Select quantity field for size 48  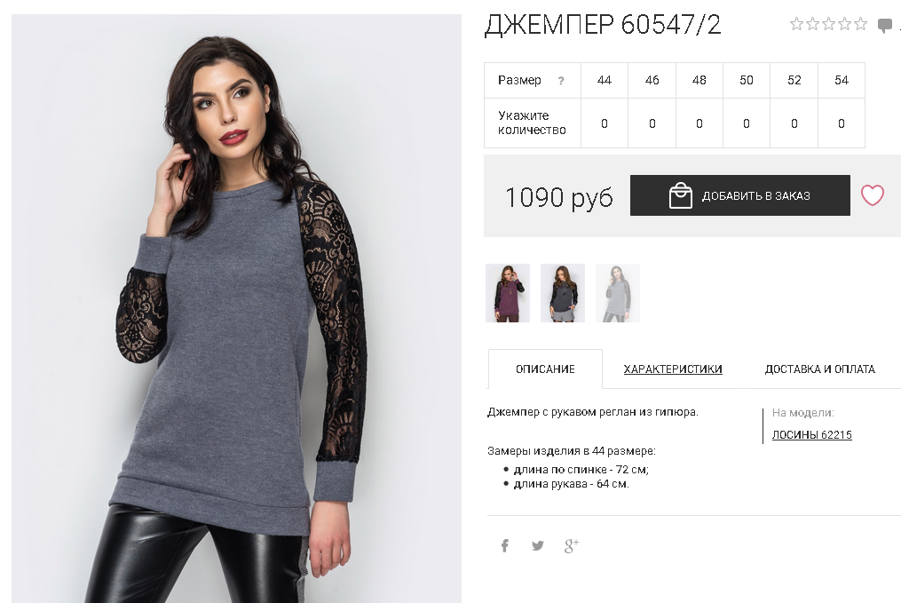699,123
